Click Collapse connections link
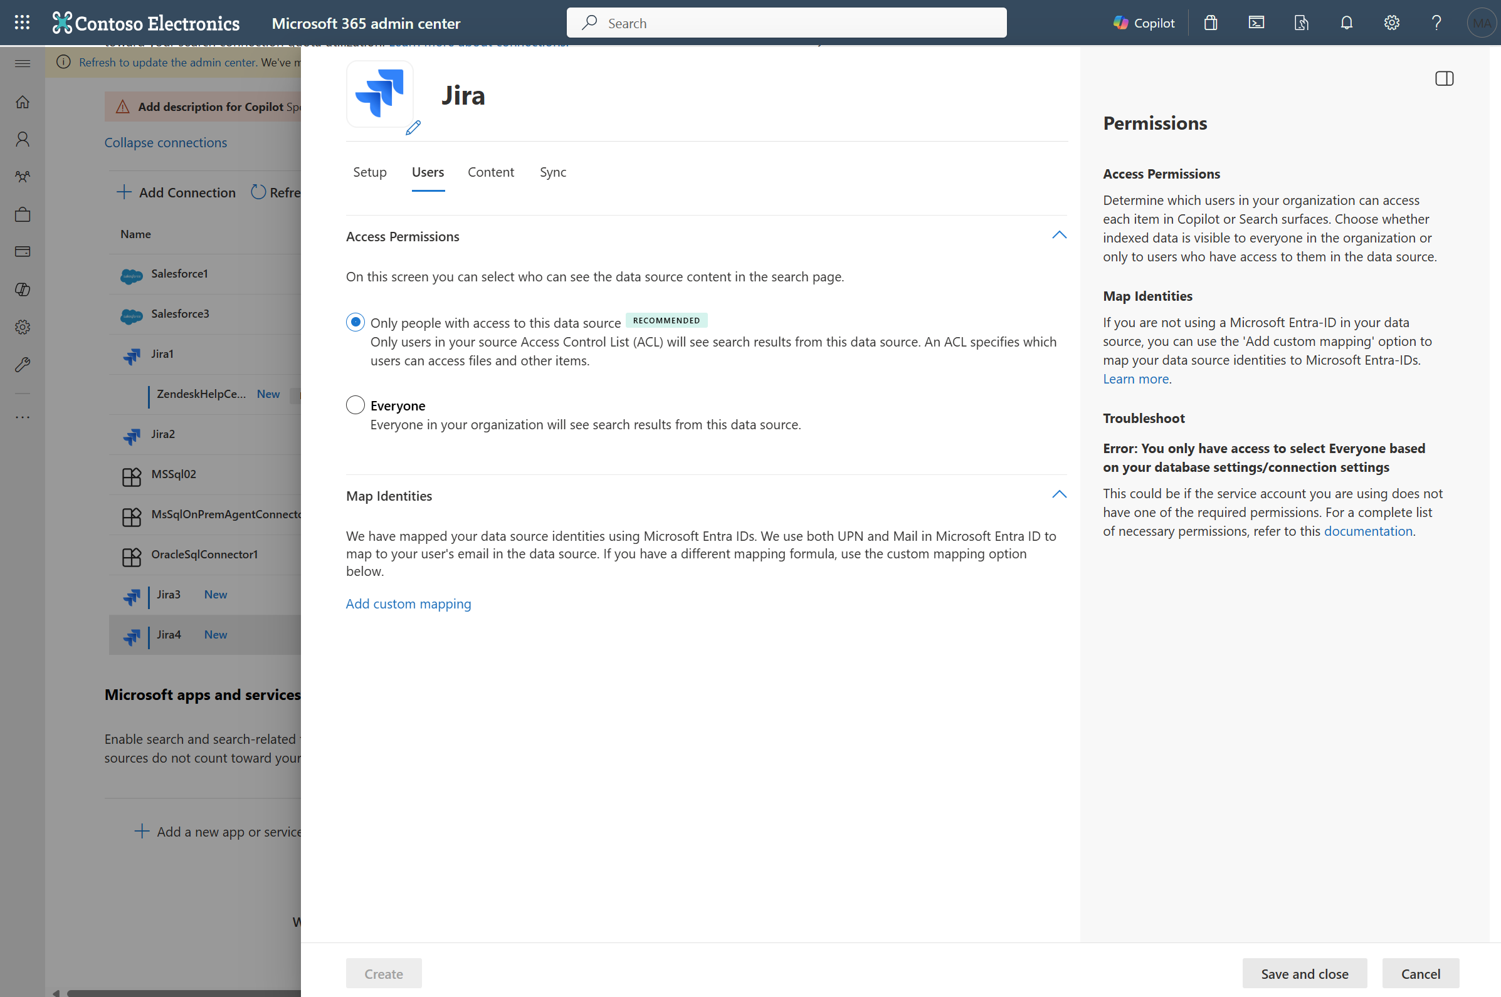Image resolution: width=1501 pixels, height=997 pixels. 166,142
